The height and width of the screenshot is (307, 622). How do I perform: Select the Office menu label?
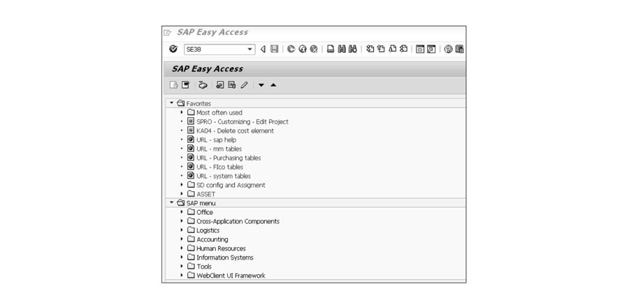pos(205,212)
